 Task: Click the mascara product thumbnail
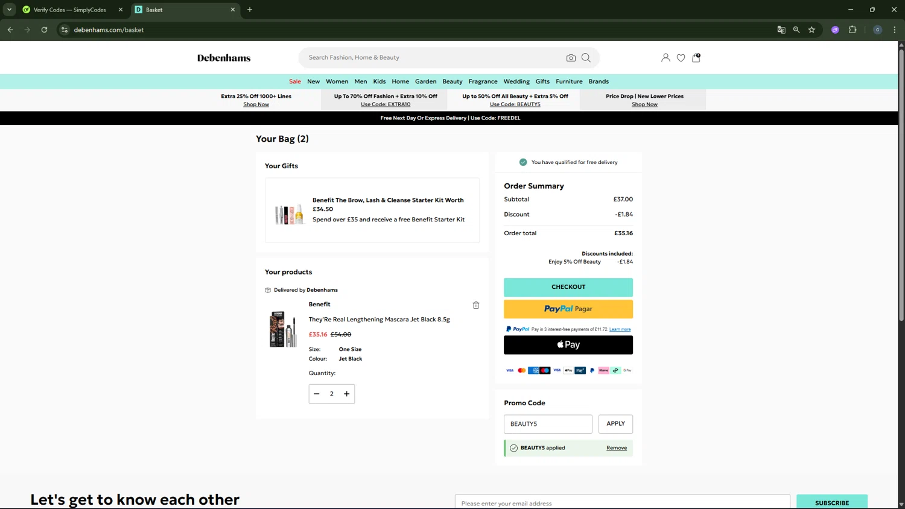[283, 329]
